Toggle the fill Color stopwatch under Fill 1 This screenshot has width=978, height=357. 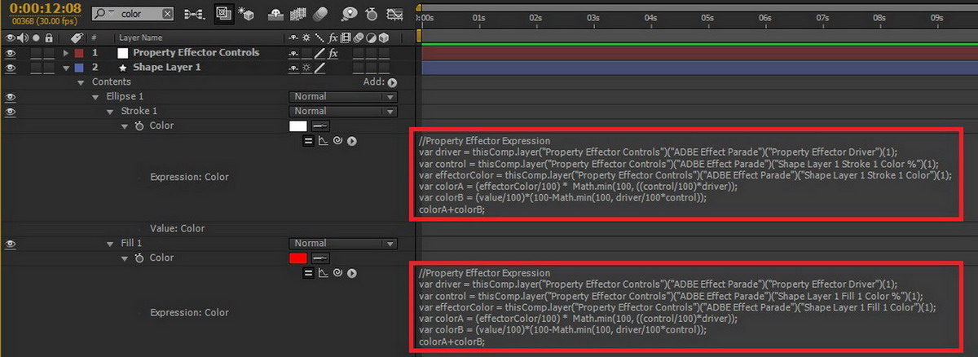click(139, 258)
